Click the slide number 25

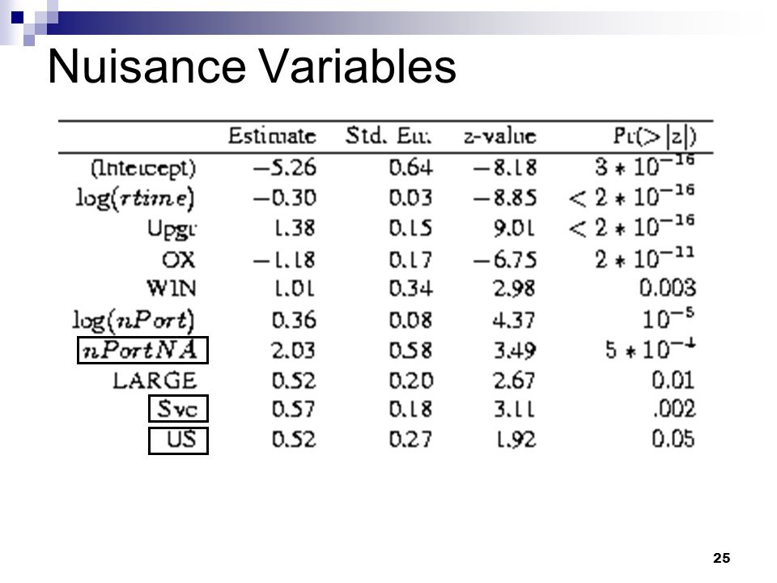(721, 558)
